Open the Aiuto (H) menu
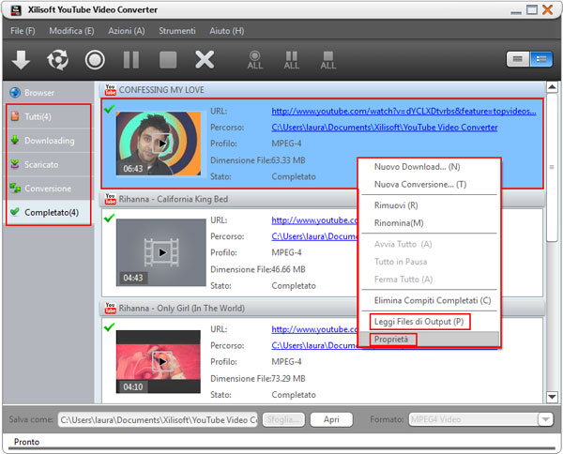Image resolution: width=563 pixels, height=454 pixels. point(227,31)
